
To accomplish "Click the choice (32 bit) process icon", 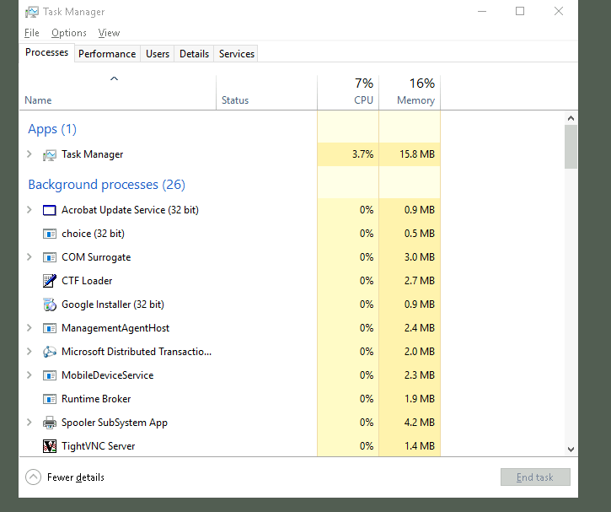I will click(x=50, y=234).
